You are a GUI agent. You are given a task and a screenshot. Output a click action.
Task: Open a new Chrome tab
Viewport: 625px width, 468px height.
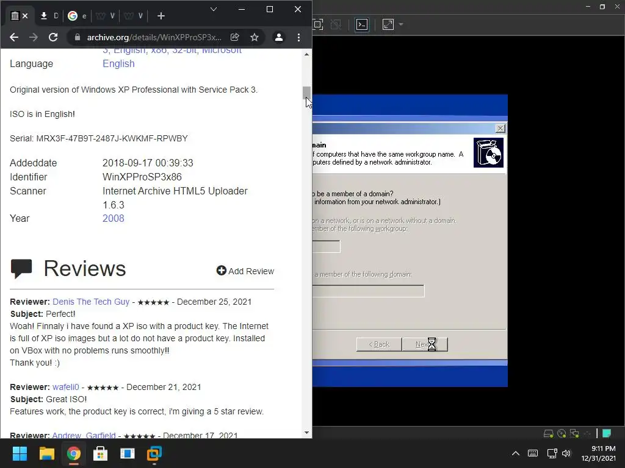[161, 16]
